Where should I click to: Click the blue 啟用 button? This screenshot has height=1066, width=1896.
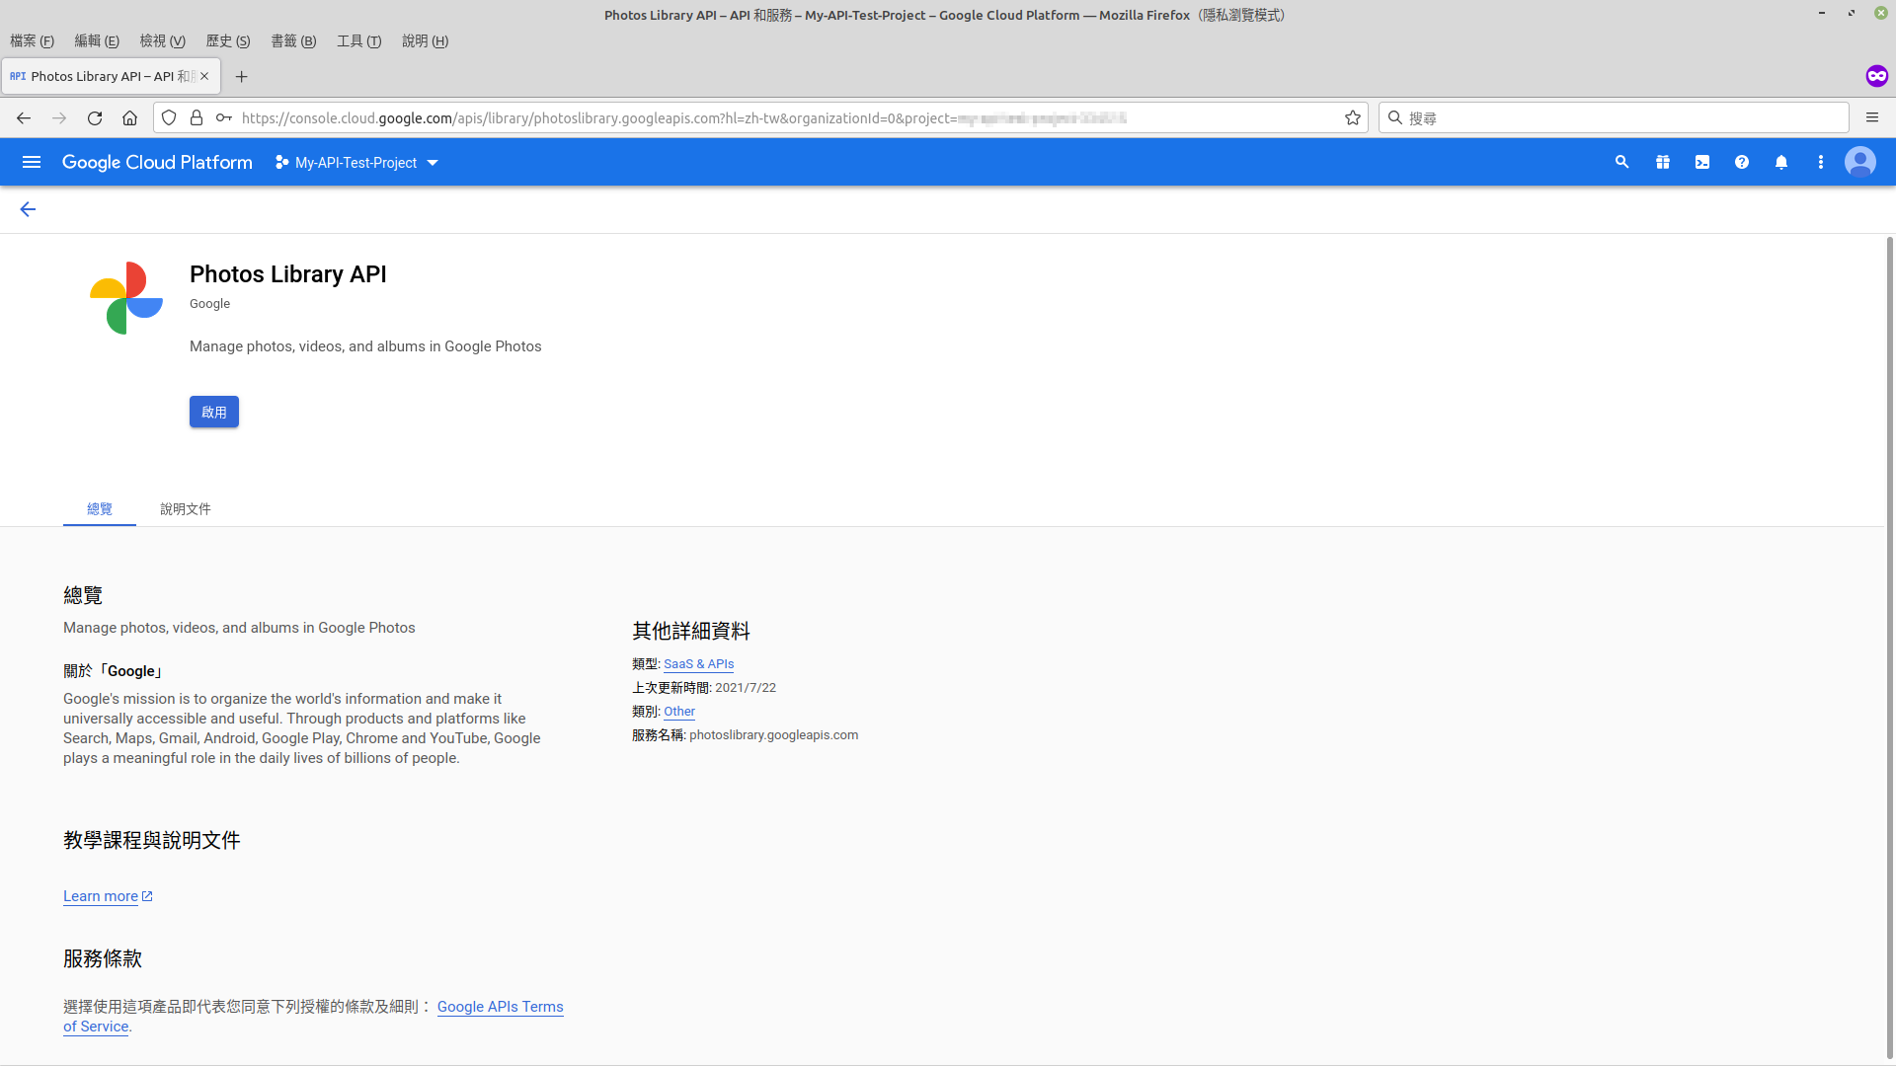click(x=214, y=413)
